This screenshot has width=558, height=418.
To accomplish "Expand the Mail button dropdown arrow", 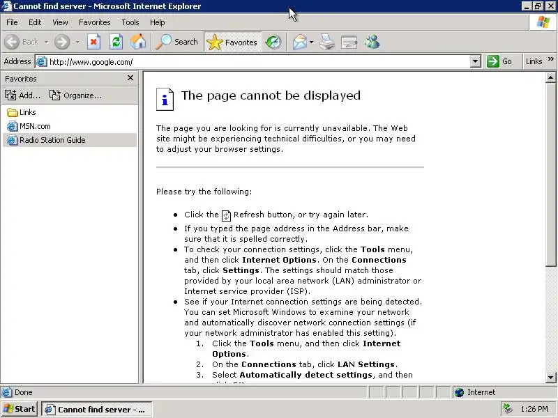I will tap(311, 42).
